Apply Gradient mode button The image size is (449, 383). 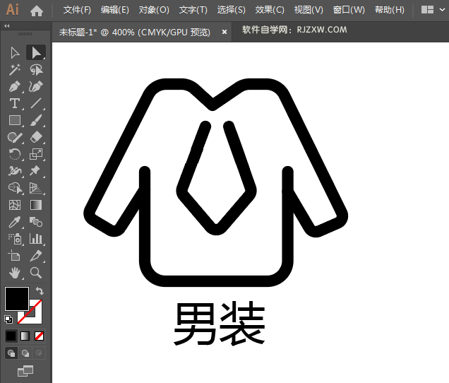click(x=25, y=336)
